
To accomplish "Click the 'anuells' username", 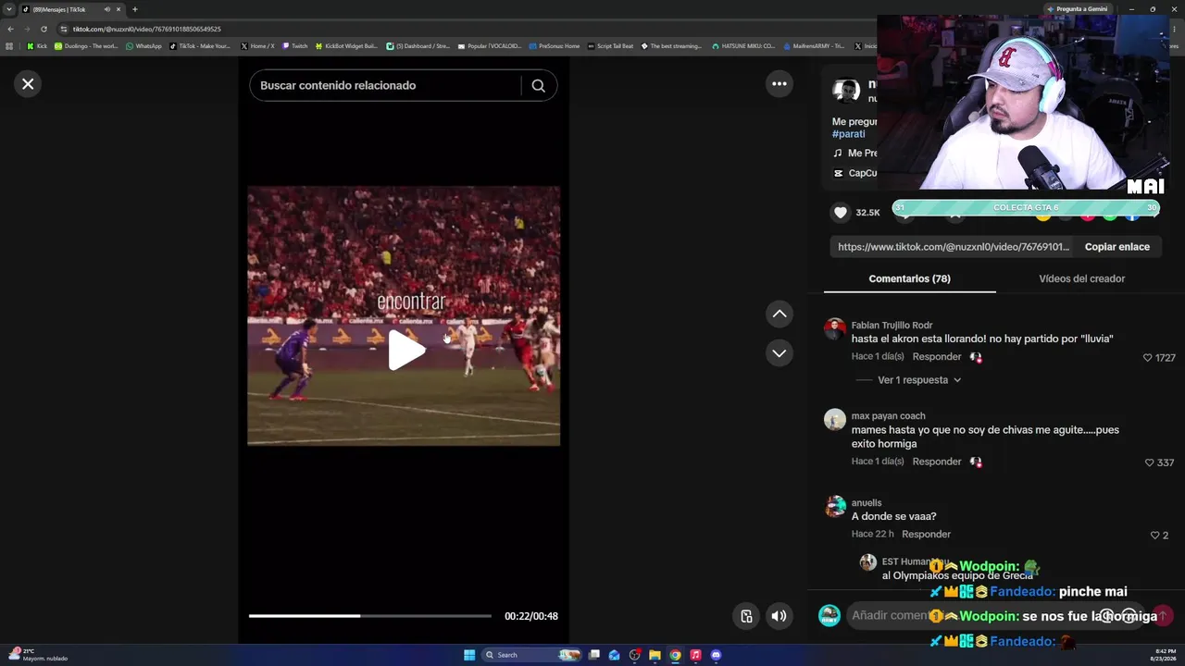I will pos(867,503).
